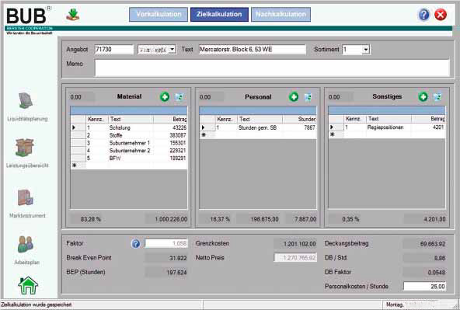
Task: Click the green download arrow icon
Action: (x=73, y=15)
